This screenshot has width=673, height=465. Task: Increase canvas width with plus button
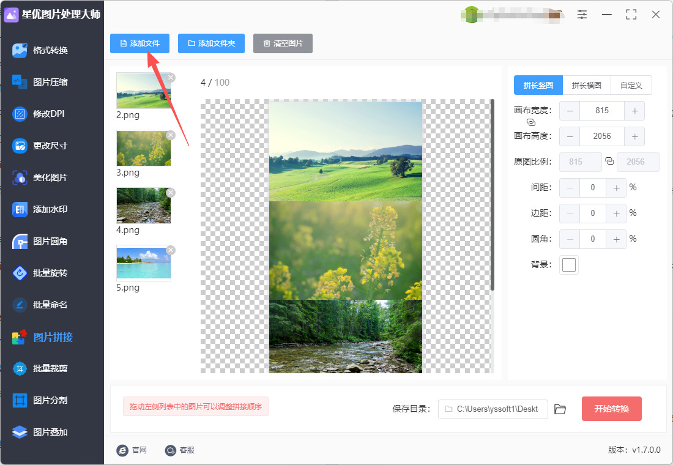pos(634,111)
